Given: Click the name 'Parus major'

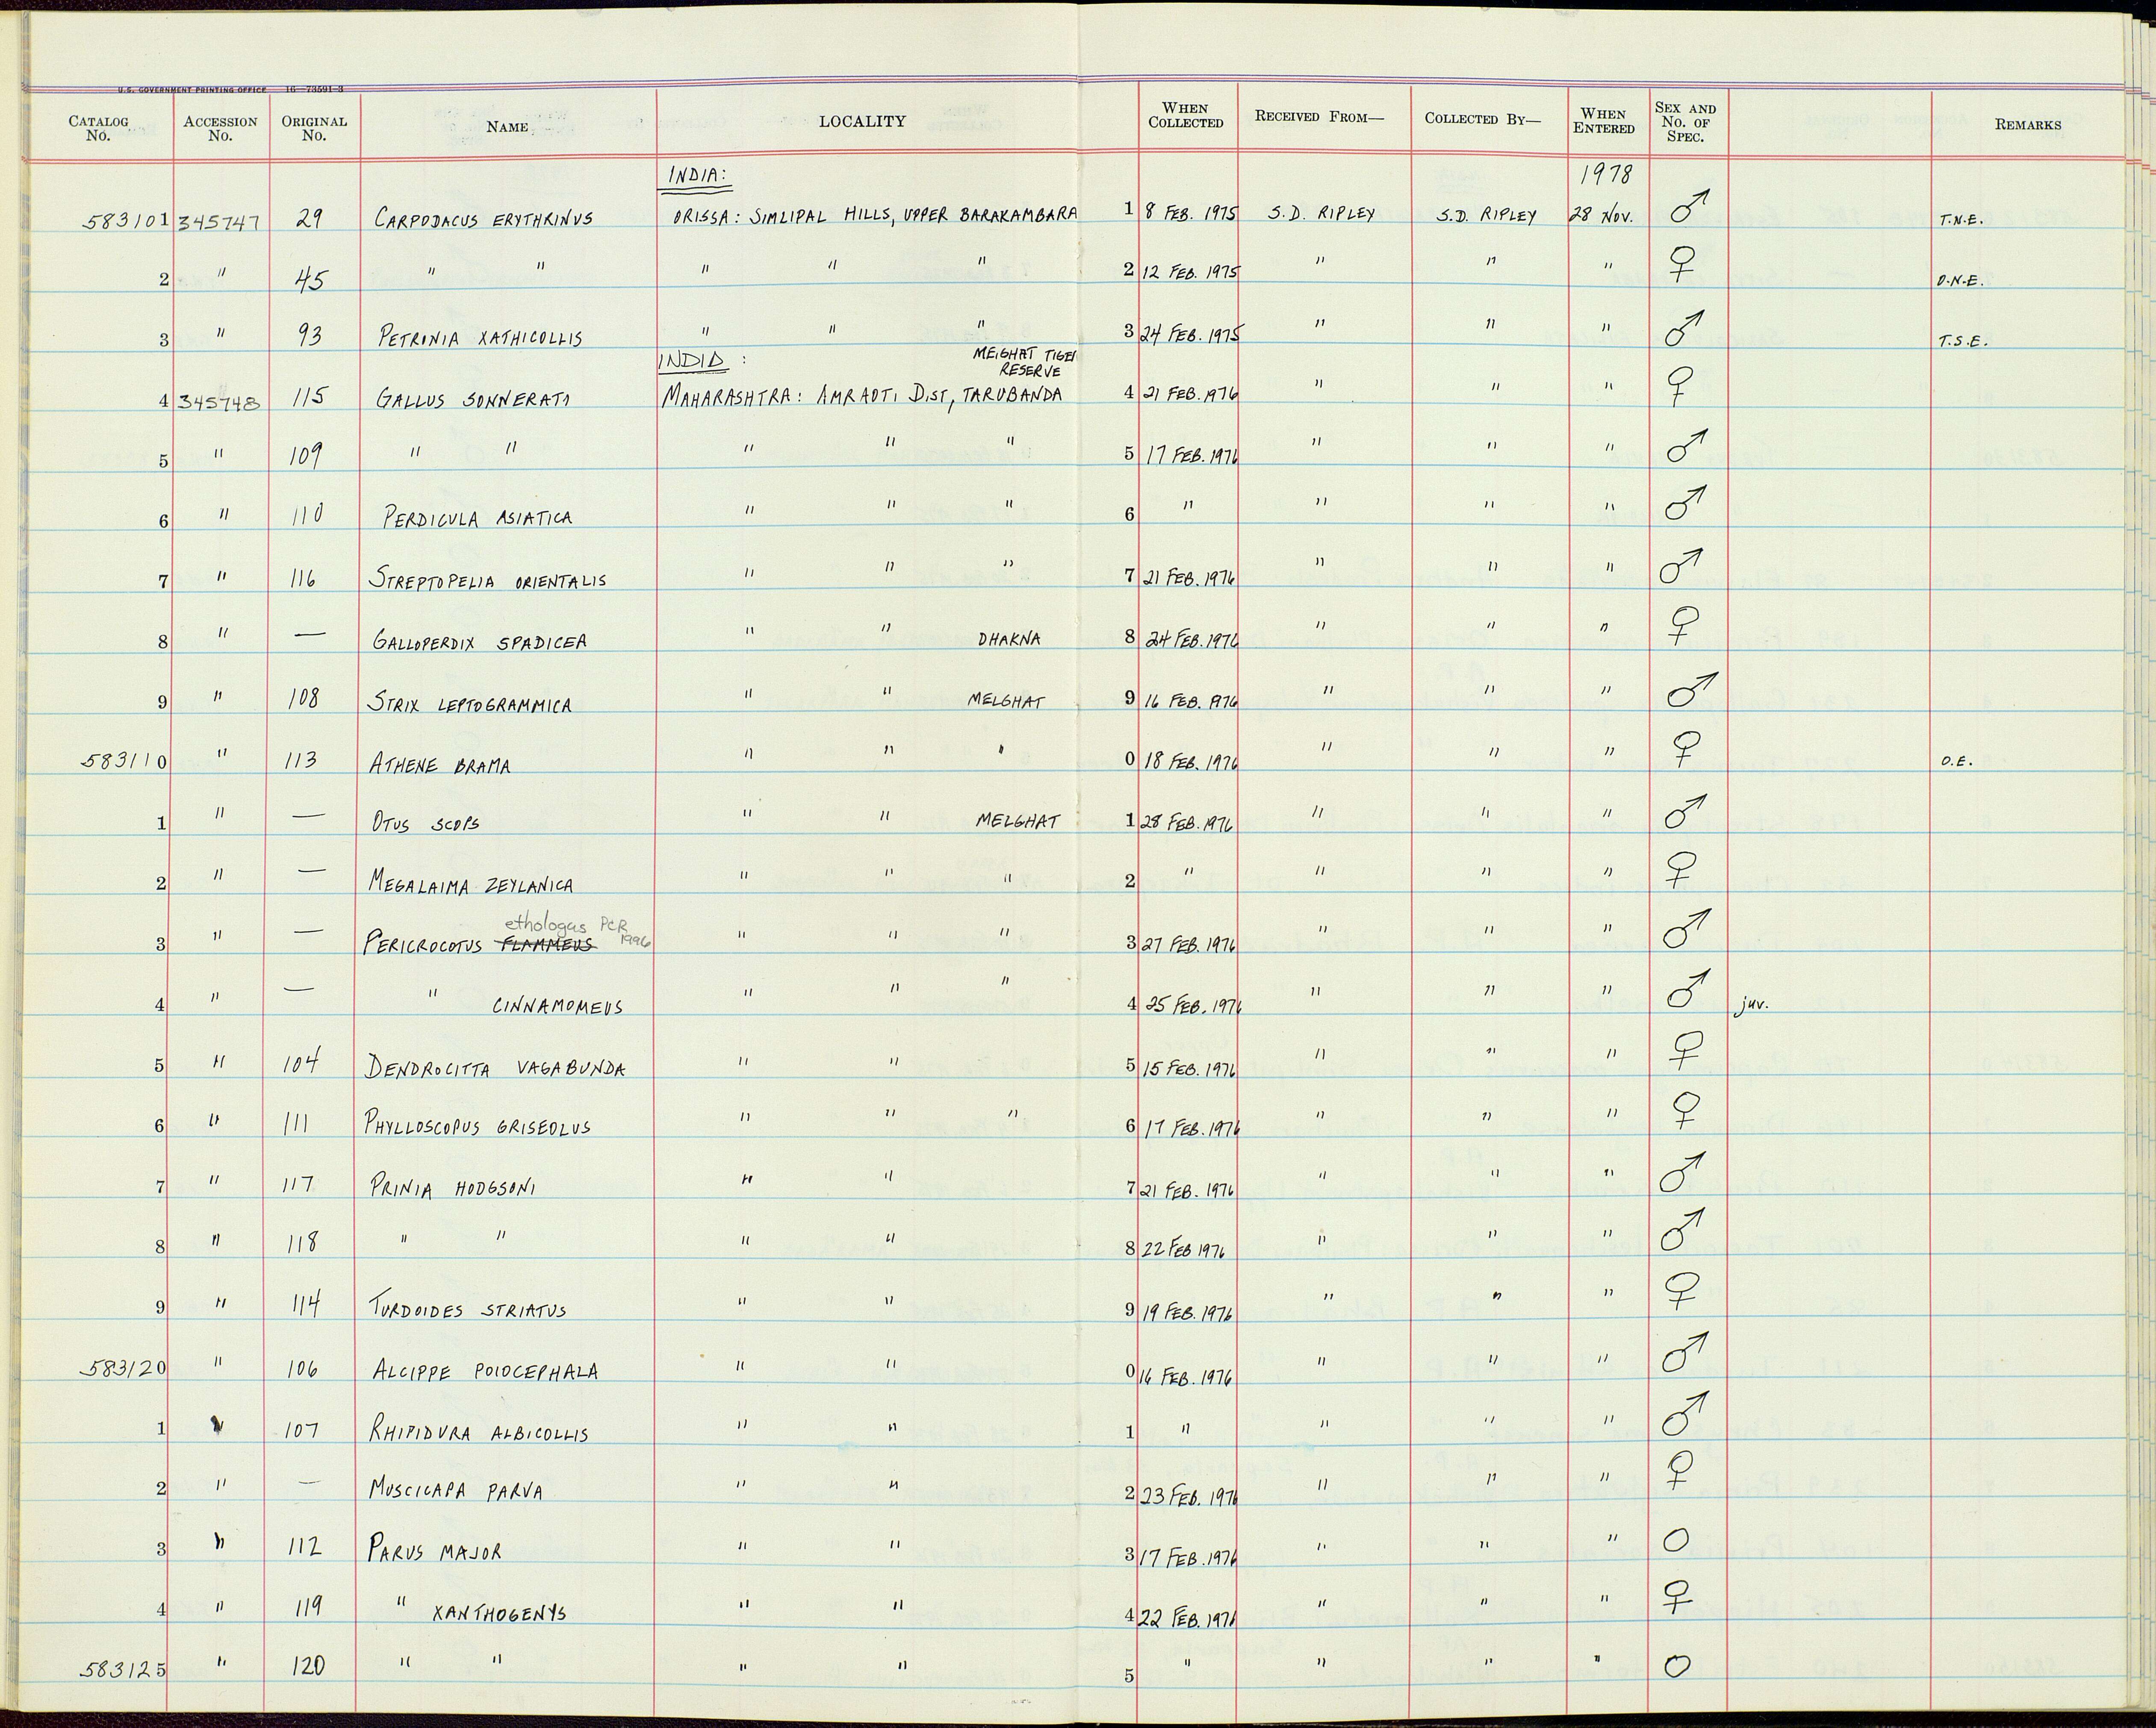Looking at the screenshot, I should tap(434, 1551).
